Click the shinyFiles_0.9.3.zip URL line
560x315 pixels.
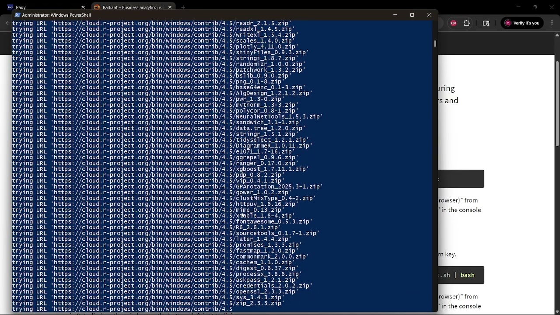pos(161,52)
